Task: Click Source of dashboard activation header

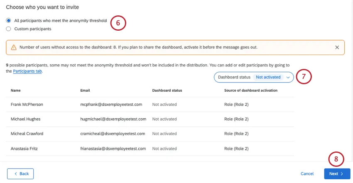Action: (x=250, y=90)
